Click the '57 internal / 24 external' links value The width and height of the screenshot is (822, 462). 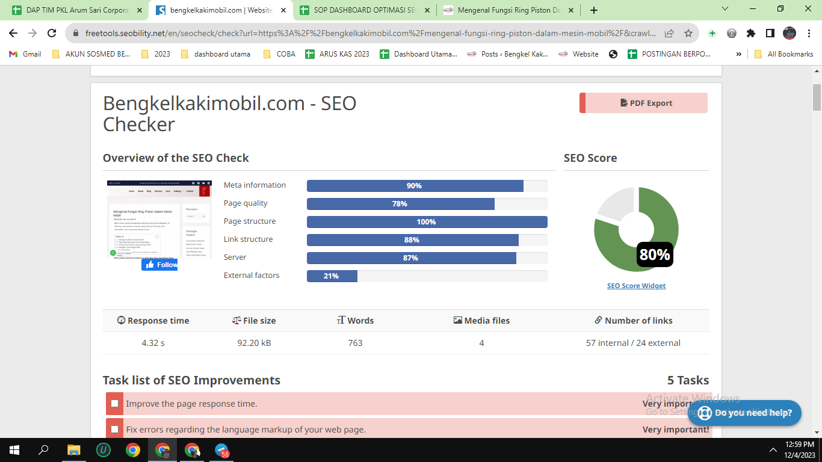pyautogui.click(x=633, y=343)
